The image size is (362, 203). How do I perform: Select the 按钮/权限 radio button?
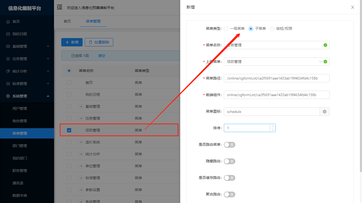click(272, 29)
